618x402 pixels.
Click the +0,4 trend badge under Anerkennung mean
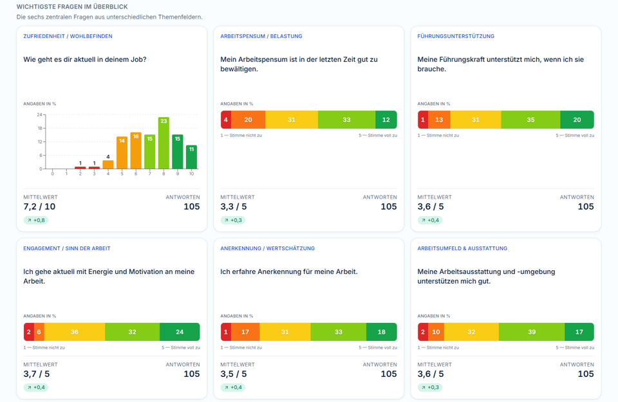click(233, 387)
